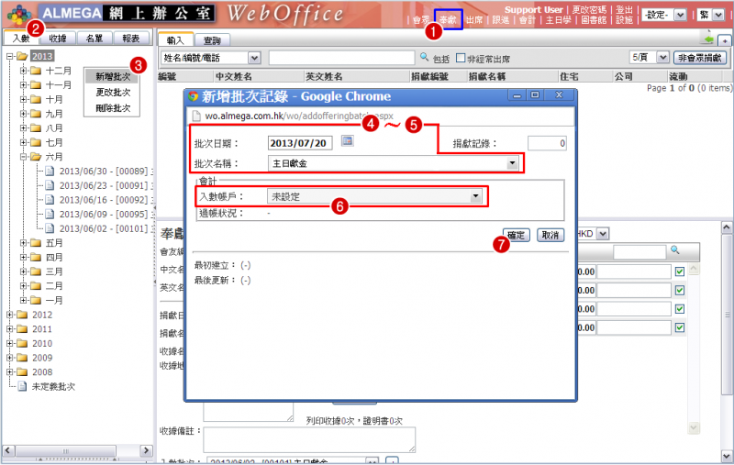Switch to the 入數 tab
Viewport: 734px width, 465px height.
pyautogui.click(x=22, y=38)
